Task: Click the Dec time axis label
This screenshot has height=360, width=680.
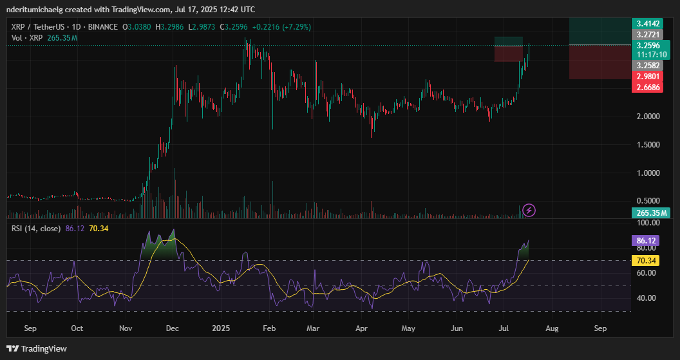Action: click(x=172, y=329)
